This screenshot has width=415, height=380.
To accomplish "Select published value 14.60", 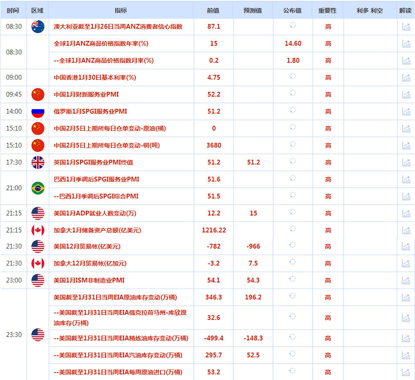I will point(293,44).
